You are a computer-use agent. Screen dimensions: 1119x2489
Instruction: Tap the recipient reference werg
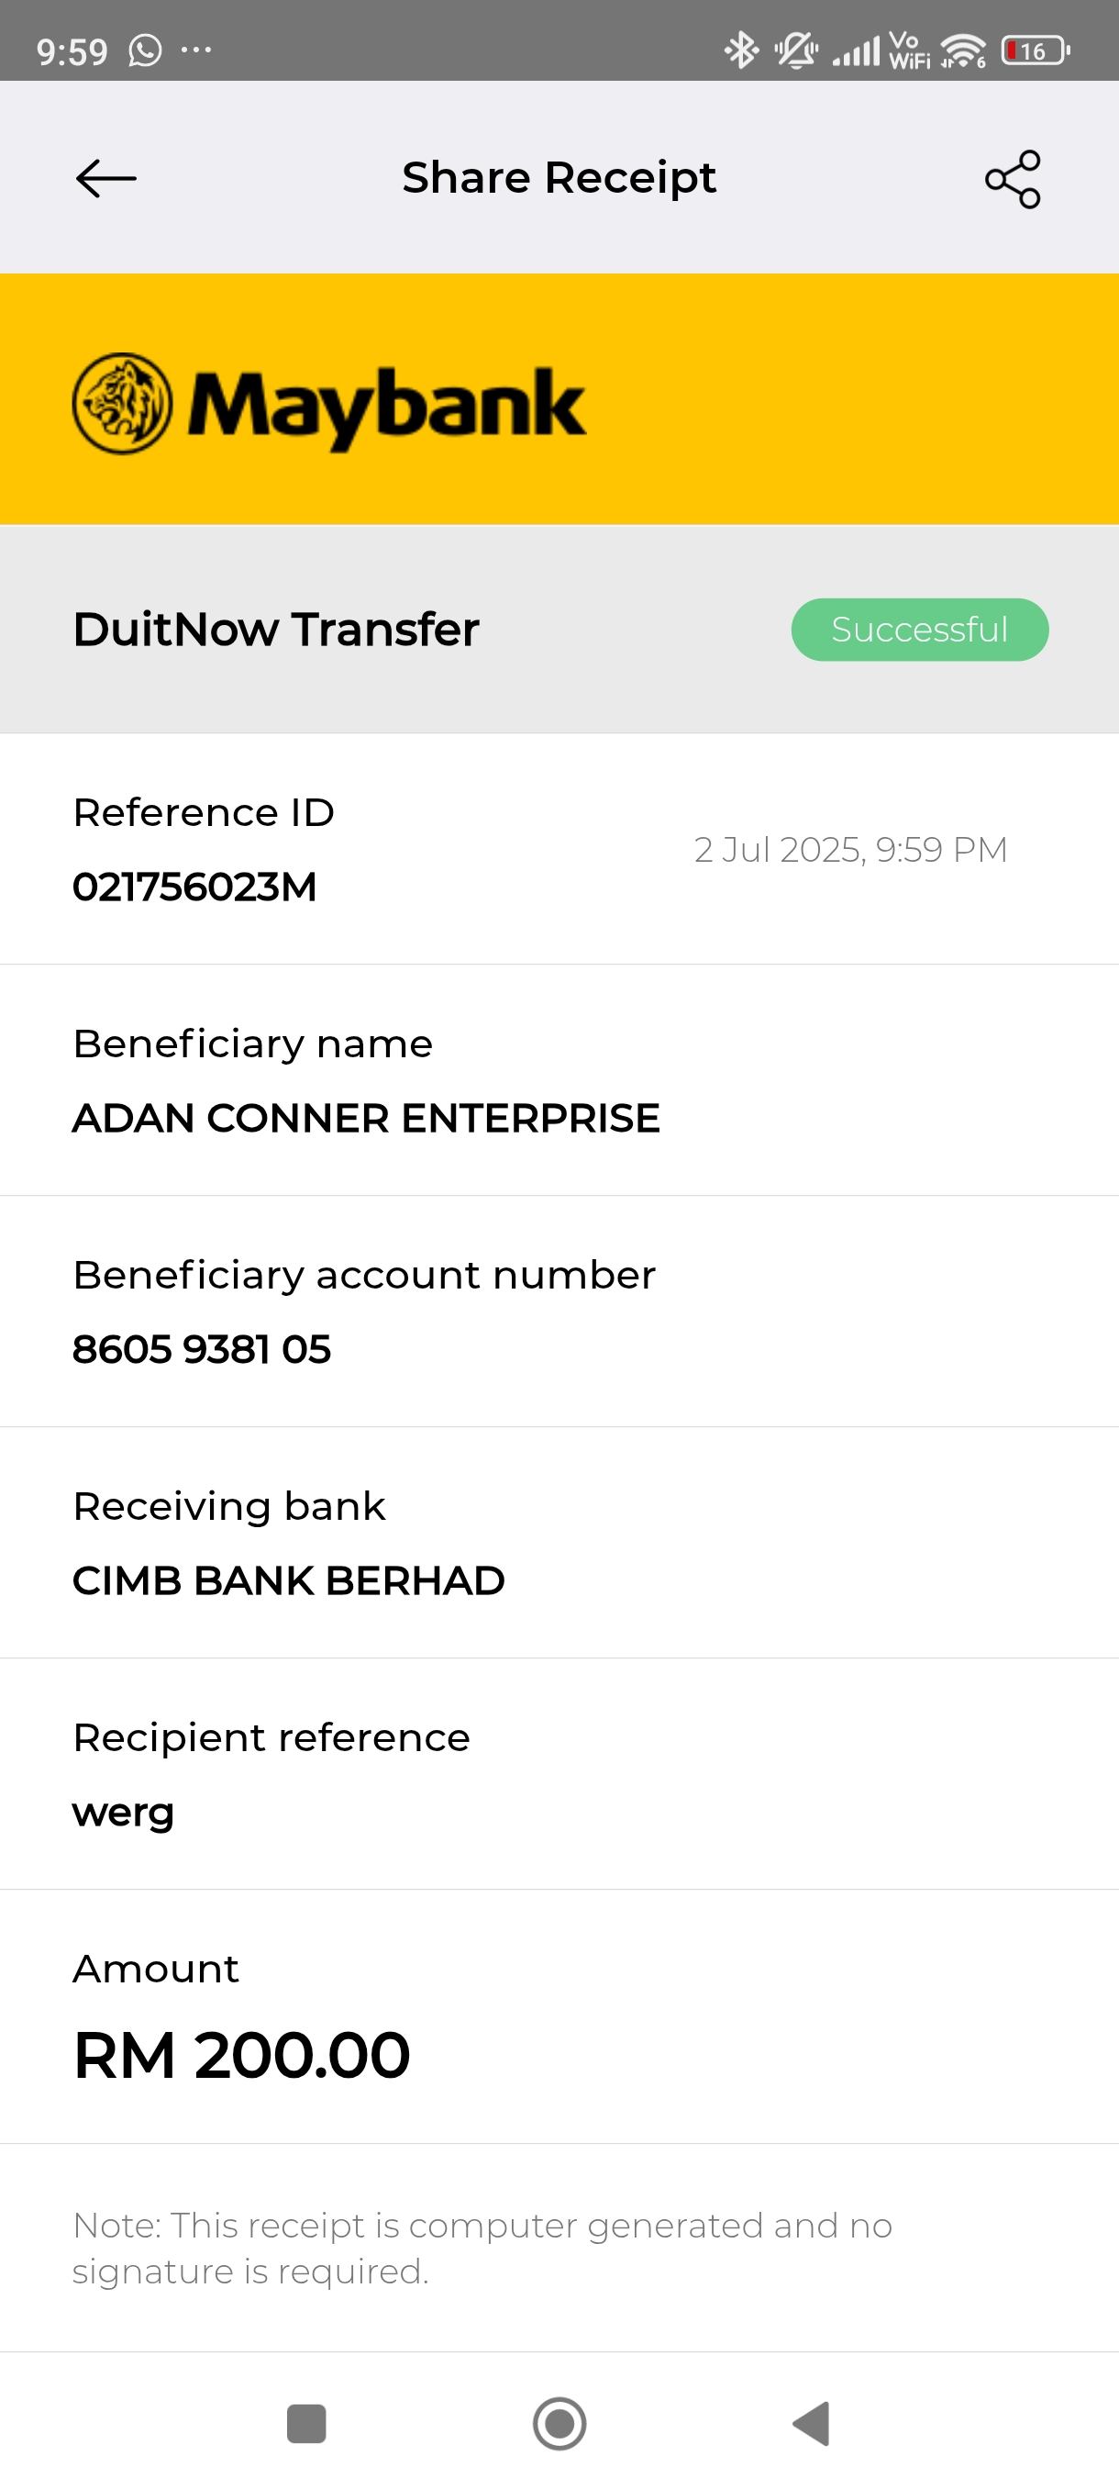[x=124, y=1812]
